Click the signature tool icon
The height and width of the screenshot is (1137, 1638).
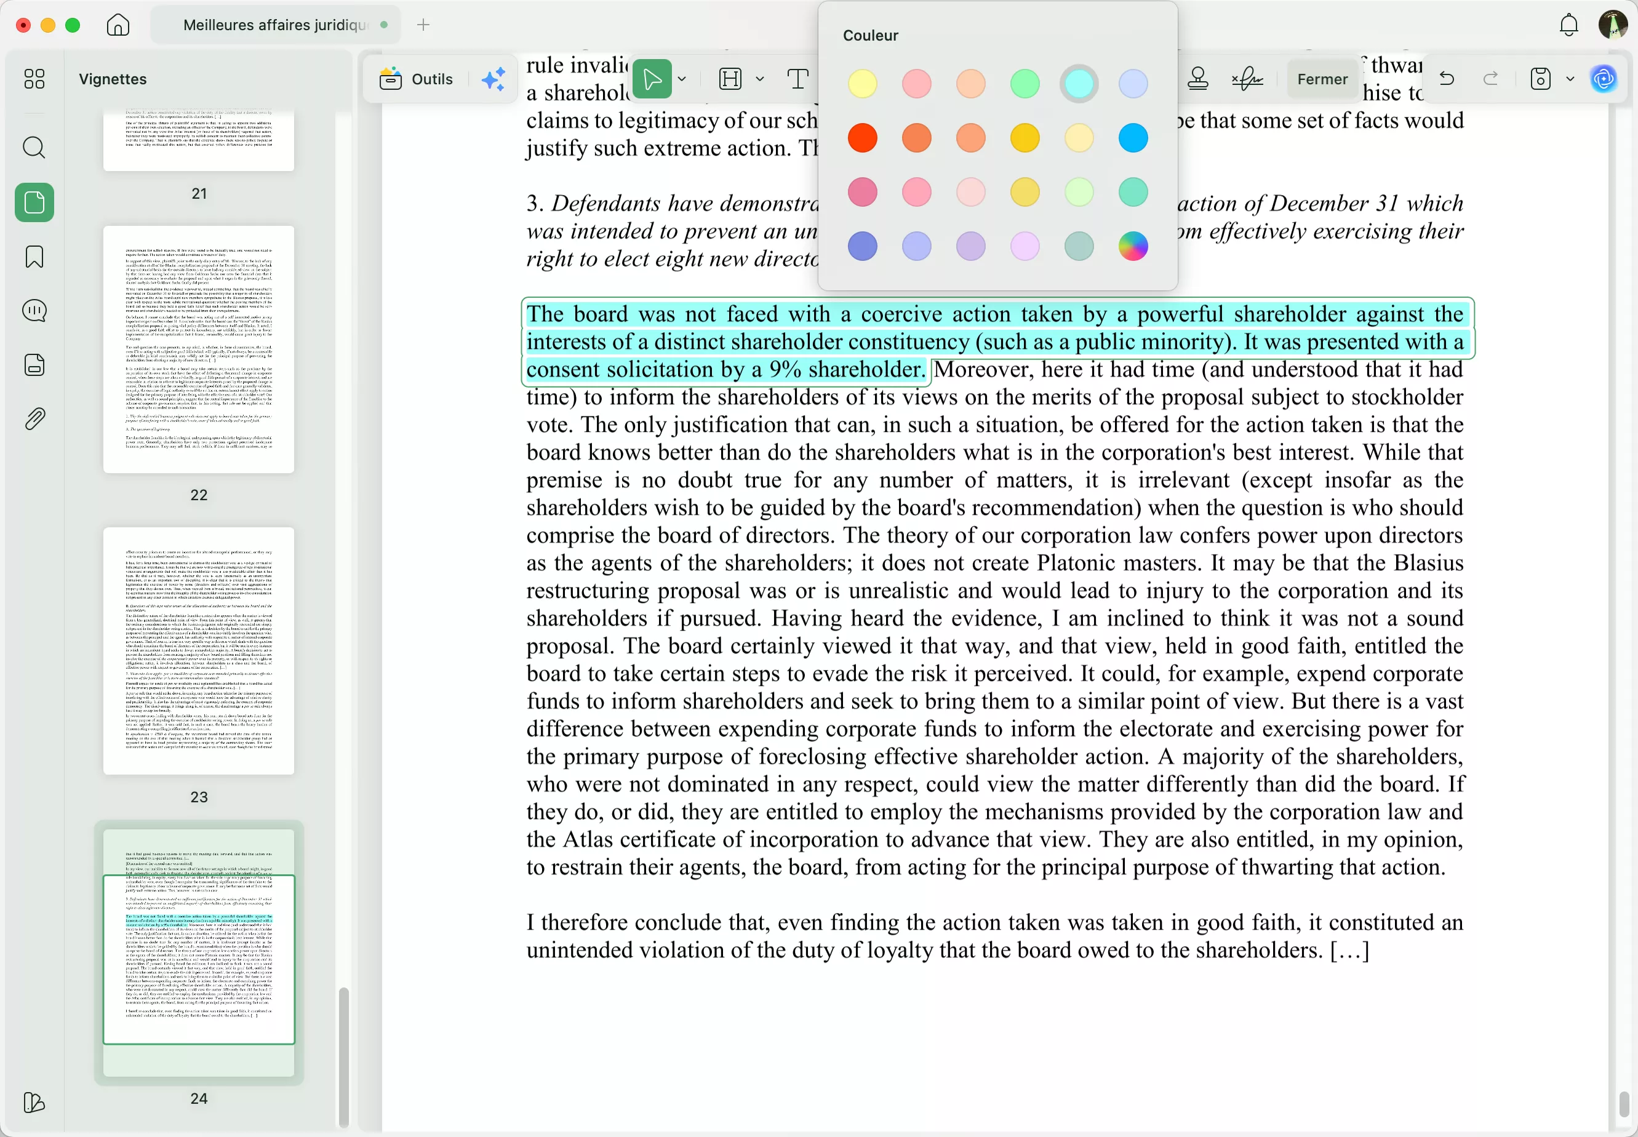point(1247,78)
